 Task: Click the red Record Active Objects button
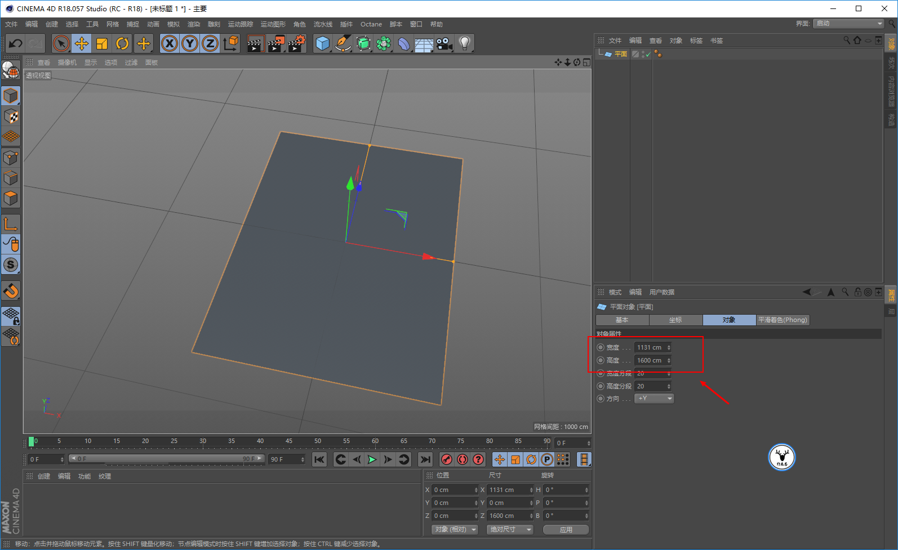447,459
